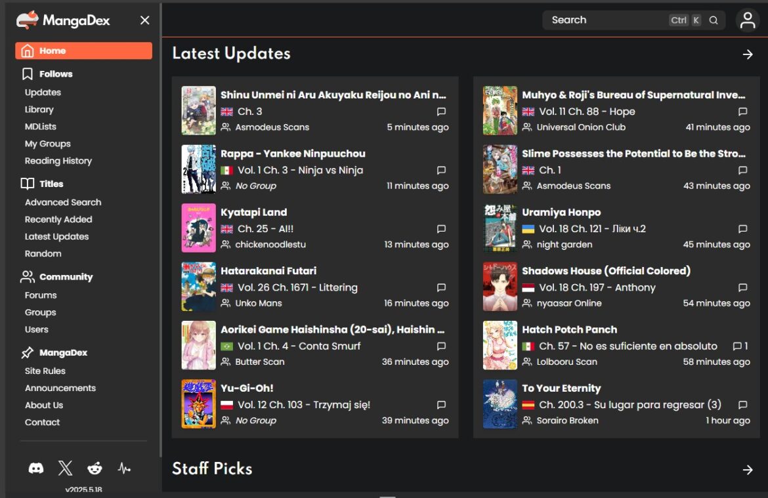Expand Latest Updates with the arrow
This screenshot has height=498, width=768.
748,54
